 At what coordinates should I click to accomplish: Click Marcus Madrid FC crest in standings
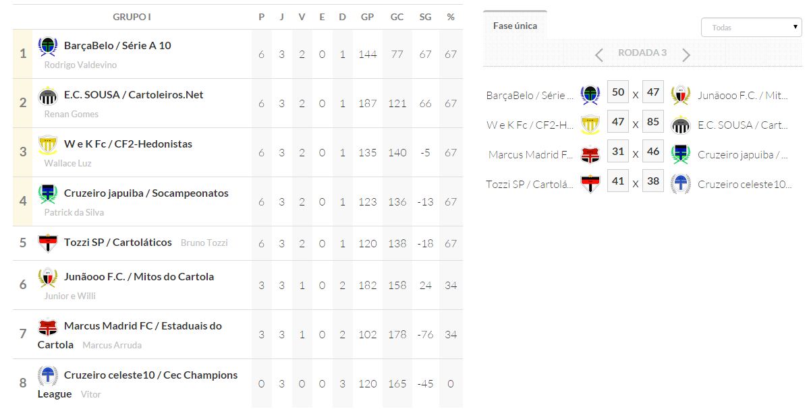(x=48, y=327)
